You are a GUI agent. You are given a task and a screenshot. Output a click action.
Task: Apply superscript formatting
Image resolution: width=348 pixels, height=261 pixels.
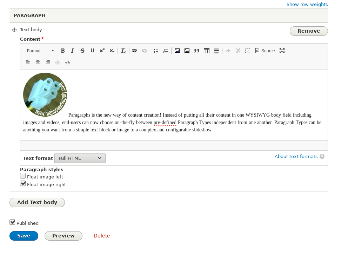click(x=102, y=51)
